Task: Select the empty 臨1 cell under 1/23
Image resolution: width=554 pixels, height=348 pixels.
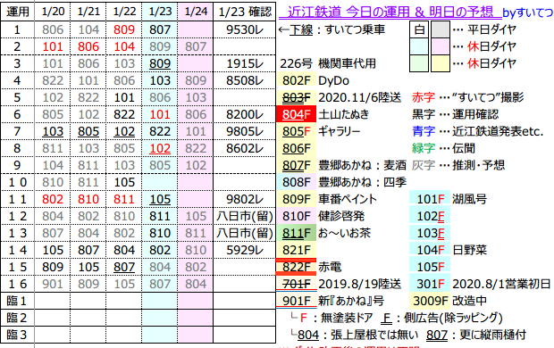Action: pos(160,301)
